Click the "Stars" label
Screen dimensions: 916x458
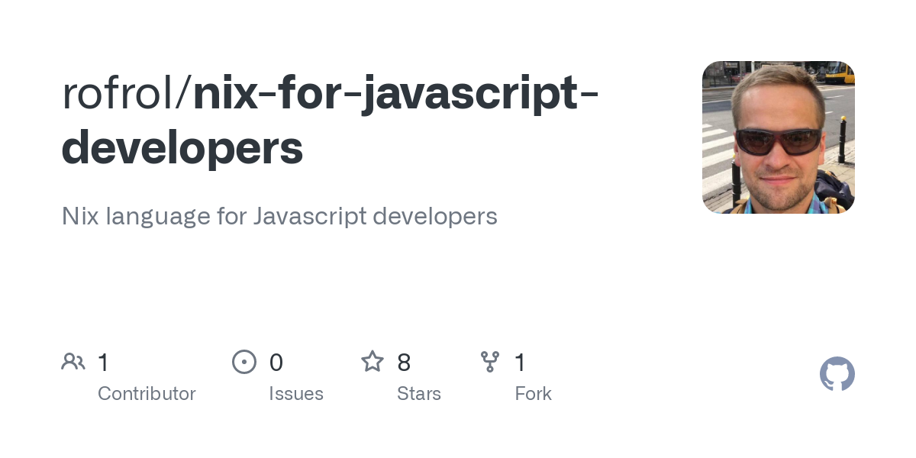419,394
